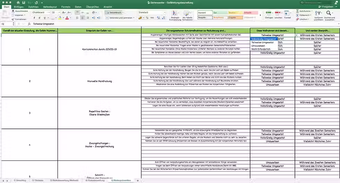The width and height of the screenshot is (340, 183).
Task: Expand Verbinden und zentrieren options
Action: (x=134, y=18)
